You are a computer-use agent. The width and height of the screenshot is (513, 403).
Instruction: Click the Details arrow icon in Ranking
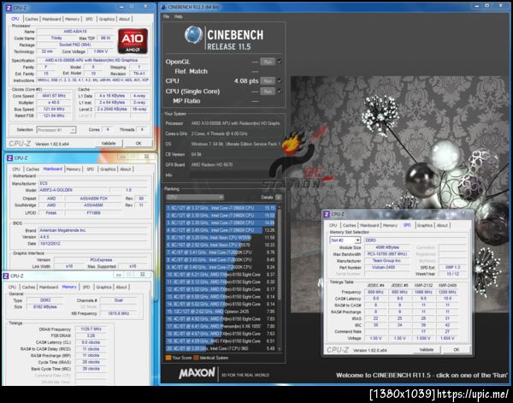[x=278, y=197]
